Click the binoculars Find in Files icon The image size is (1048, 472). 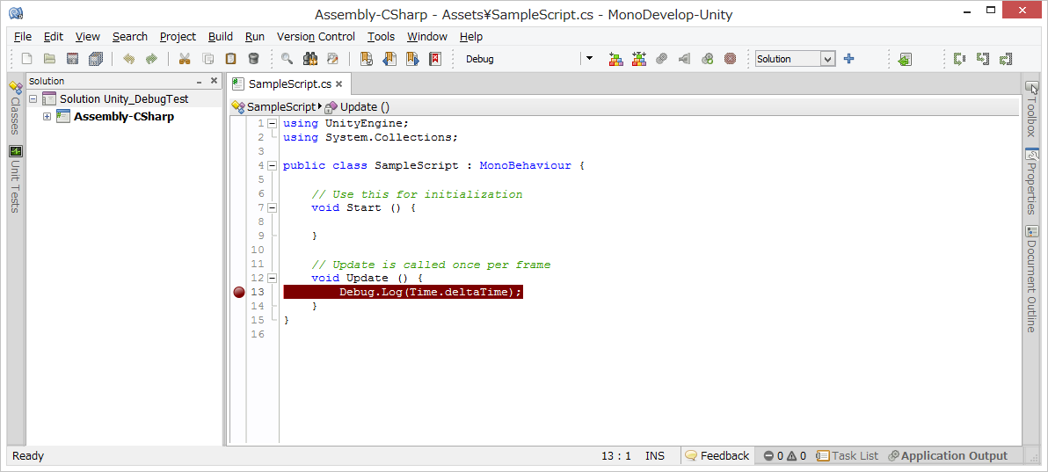pos(309,59)
